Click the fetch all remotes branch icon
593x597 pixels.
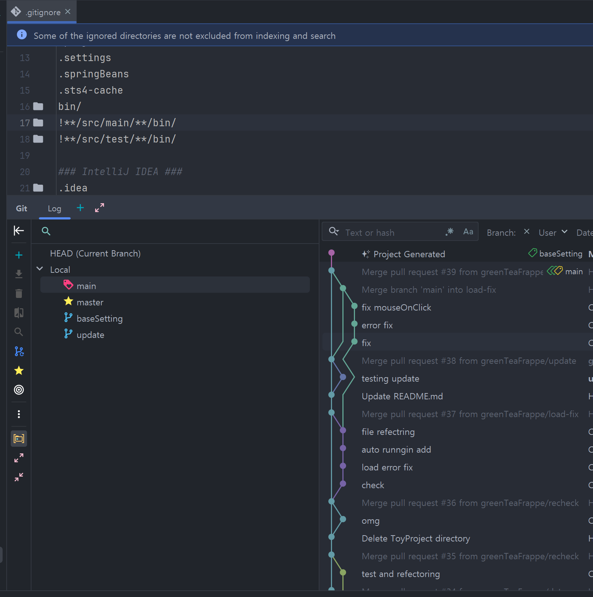[x=19, y=351]
